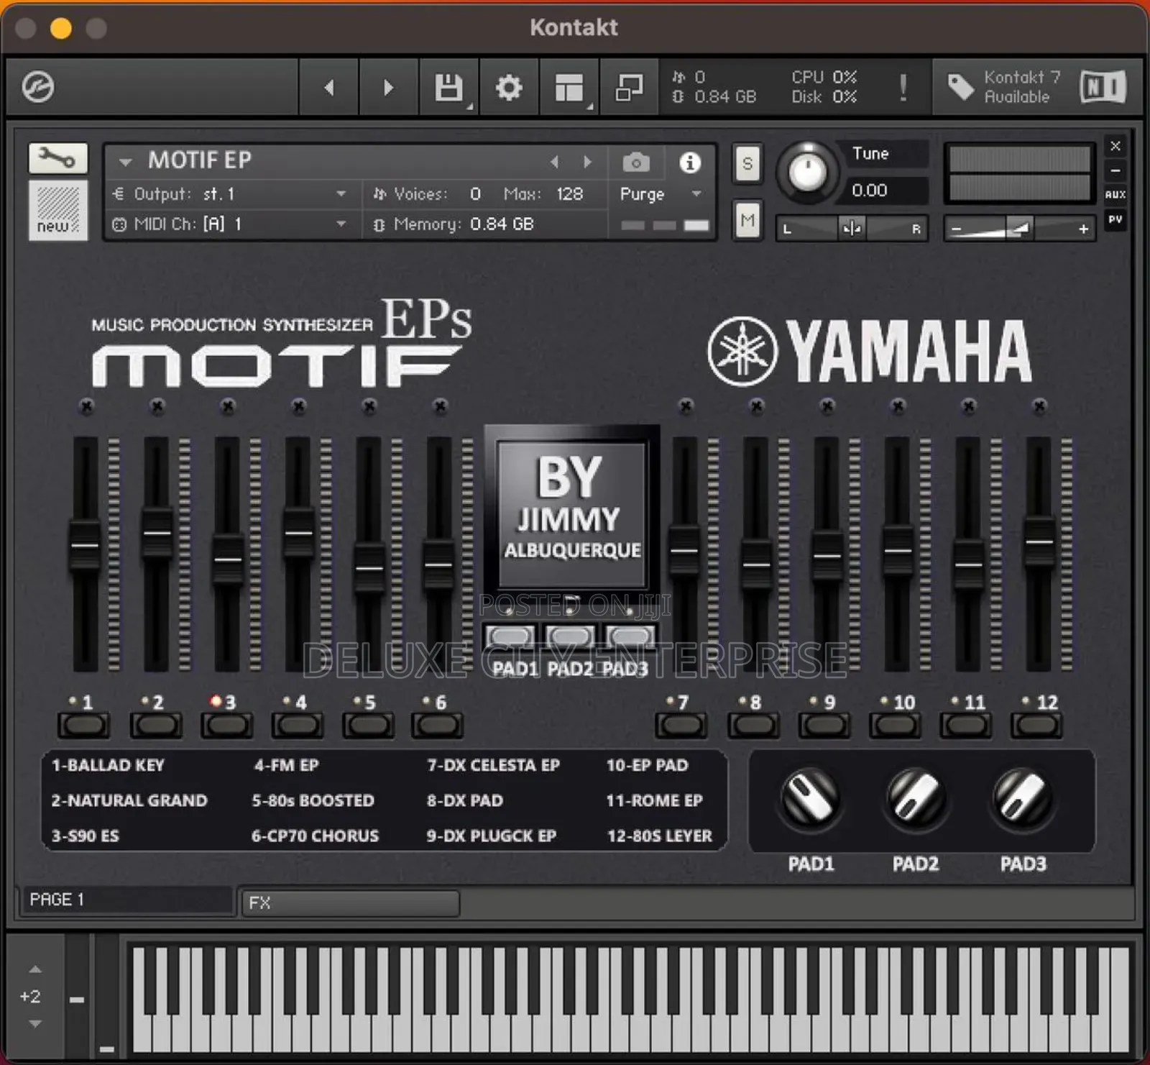Adjust the L/R pan slider
The width and height of the screenshot is (1150, 1065).
(x=852, y=229)
